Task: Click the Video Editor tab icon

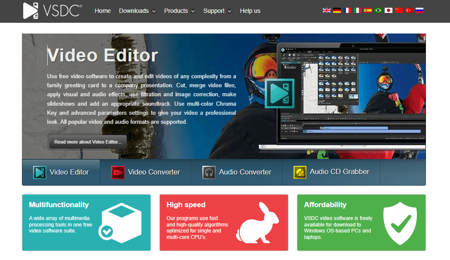Action: 39,172
